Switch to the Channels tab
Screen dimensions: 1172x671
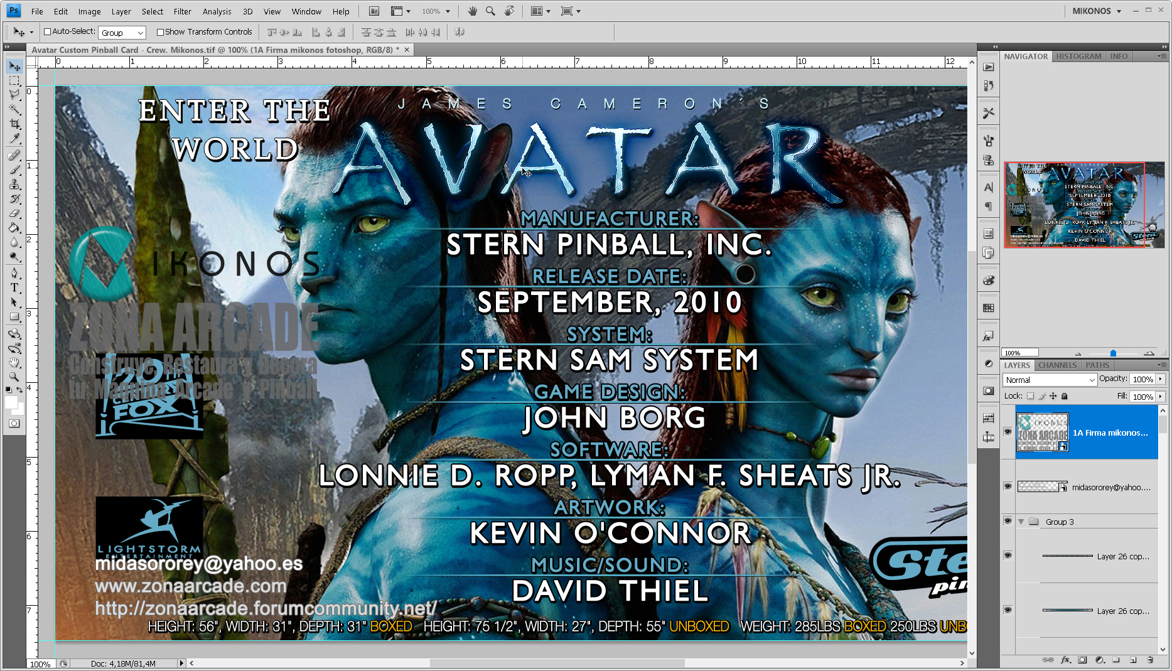(x=1057, y=365)
